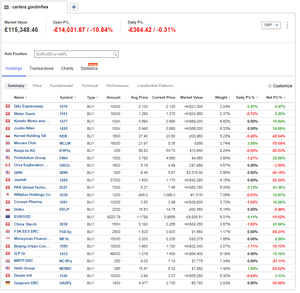Click the Hong Kong flag beside Dream Intl
Image resolution: width=300 pixels, height=293 pixels.
tap(8, 276)
